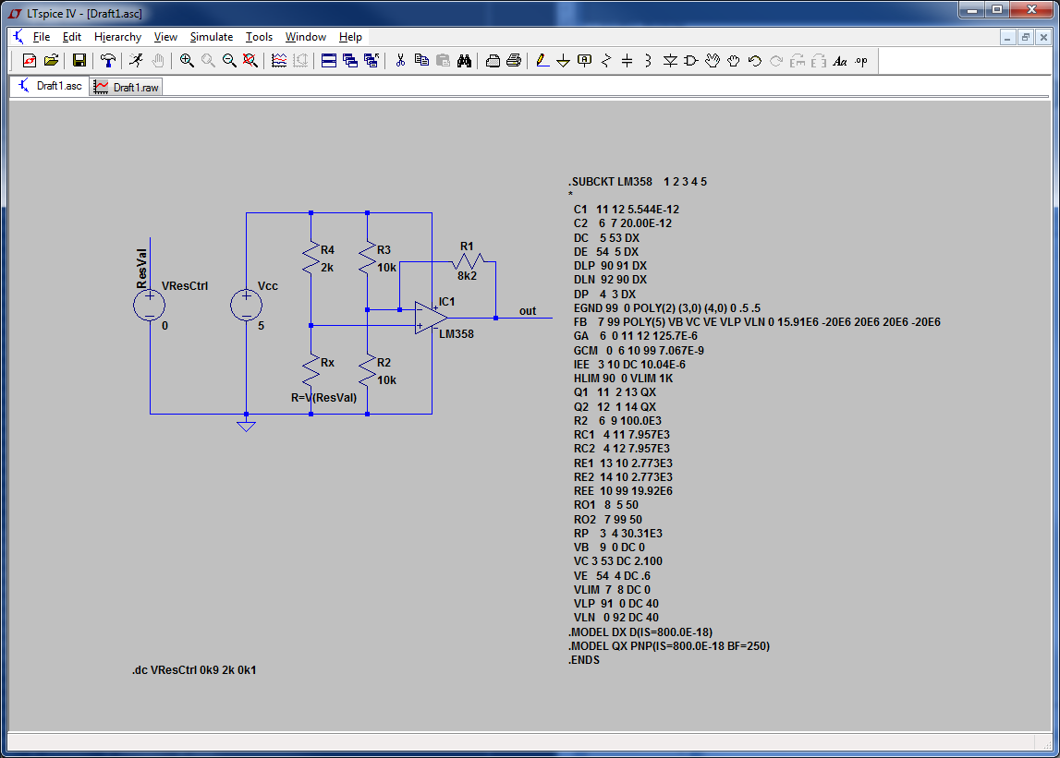Click the ground symbol in schematic
Image resolution: width=1060 pixels, height=758 pixels.
[x=246, y=425]
